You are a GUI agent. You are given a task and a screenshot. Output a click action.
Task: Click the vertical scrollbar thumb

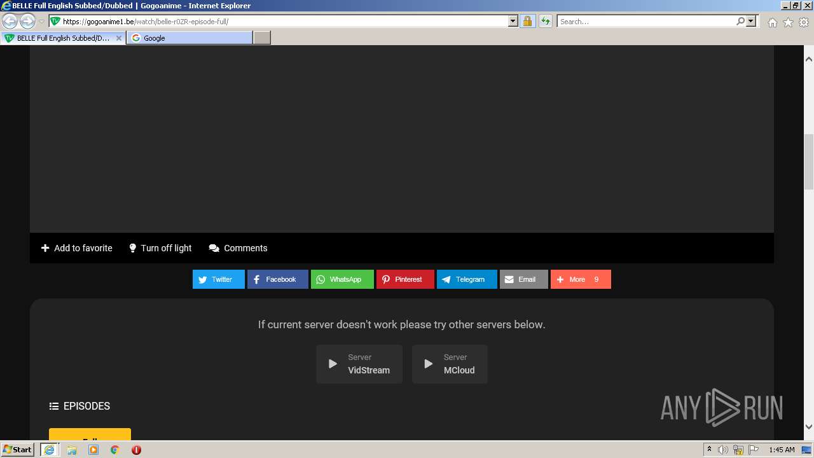pyautogui.click(x=808, y=162)
